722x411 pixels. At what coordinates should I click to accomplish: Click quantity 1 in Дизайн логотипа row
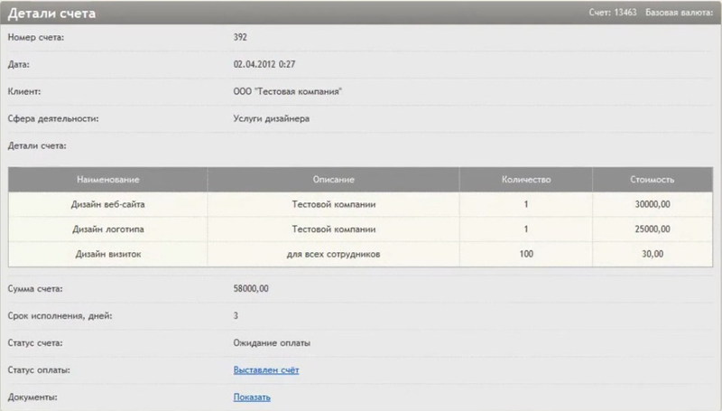click(x=526, y=229)
